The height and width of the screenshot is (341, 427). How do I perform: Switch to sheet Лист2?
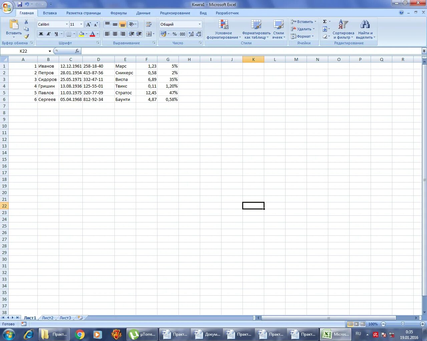coord(47,318)
